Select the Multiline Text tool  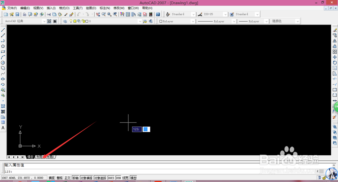coord(3,128)
